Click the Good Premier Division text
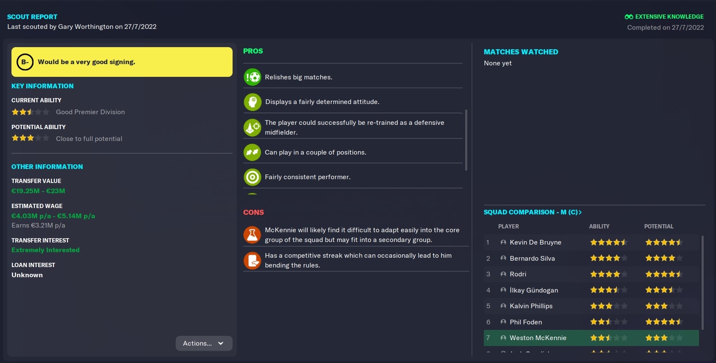Viewport: 716px width, 363px height. [90, 112]
